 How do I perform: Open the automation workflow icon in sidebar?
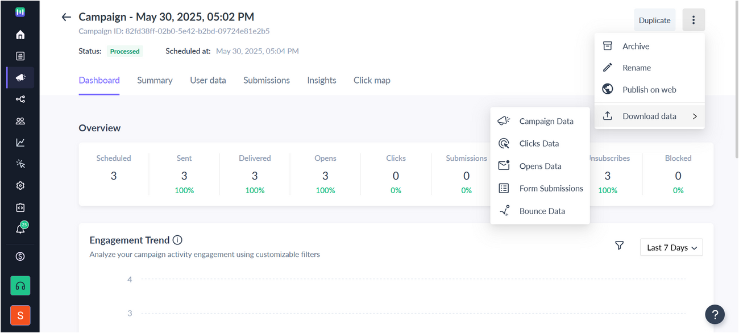20,99
